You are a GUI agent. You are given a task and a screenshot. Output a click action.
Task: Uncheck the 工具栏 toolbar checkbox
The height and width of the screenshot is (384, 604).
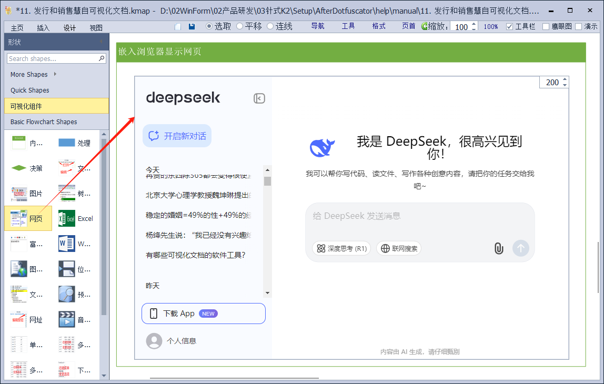510,27
